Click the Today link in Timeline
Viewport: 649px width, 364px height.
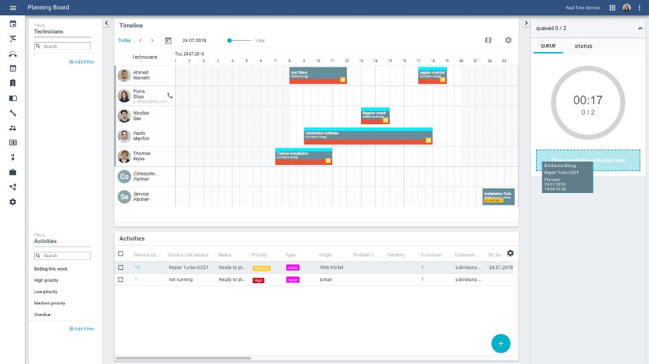pos(124,41)
